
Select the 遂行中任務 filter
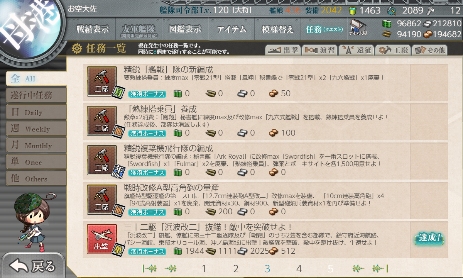36,95
